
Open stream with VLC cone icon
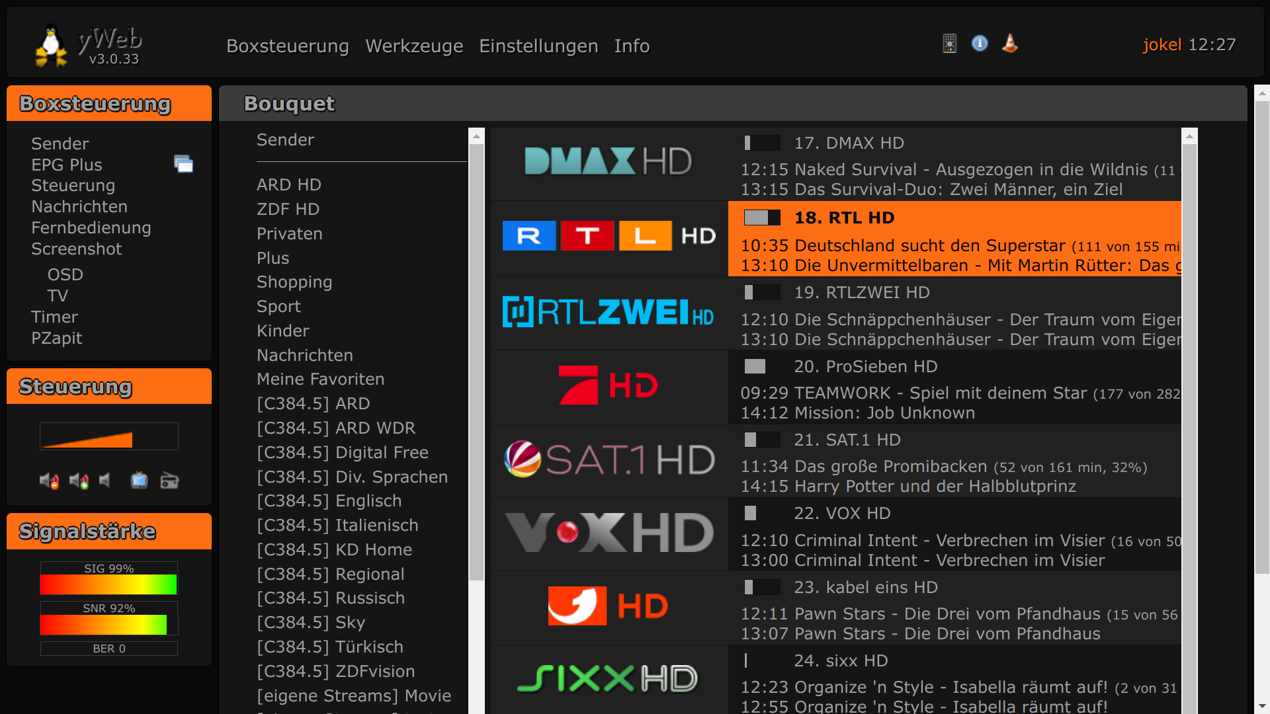click(x=1009, y=44)
